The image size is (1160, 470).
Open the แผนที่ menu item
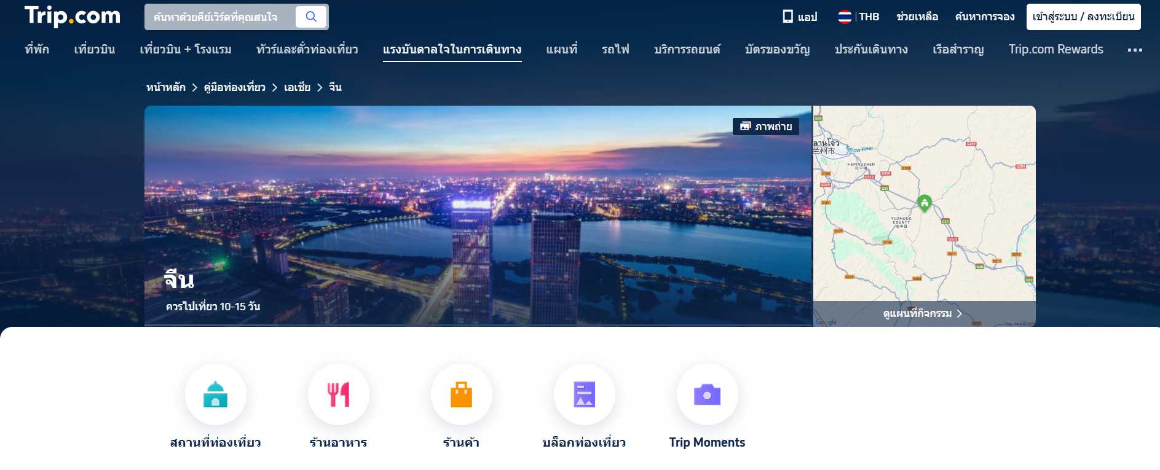[562, 49]
